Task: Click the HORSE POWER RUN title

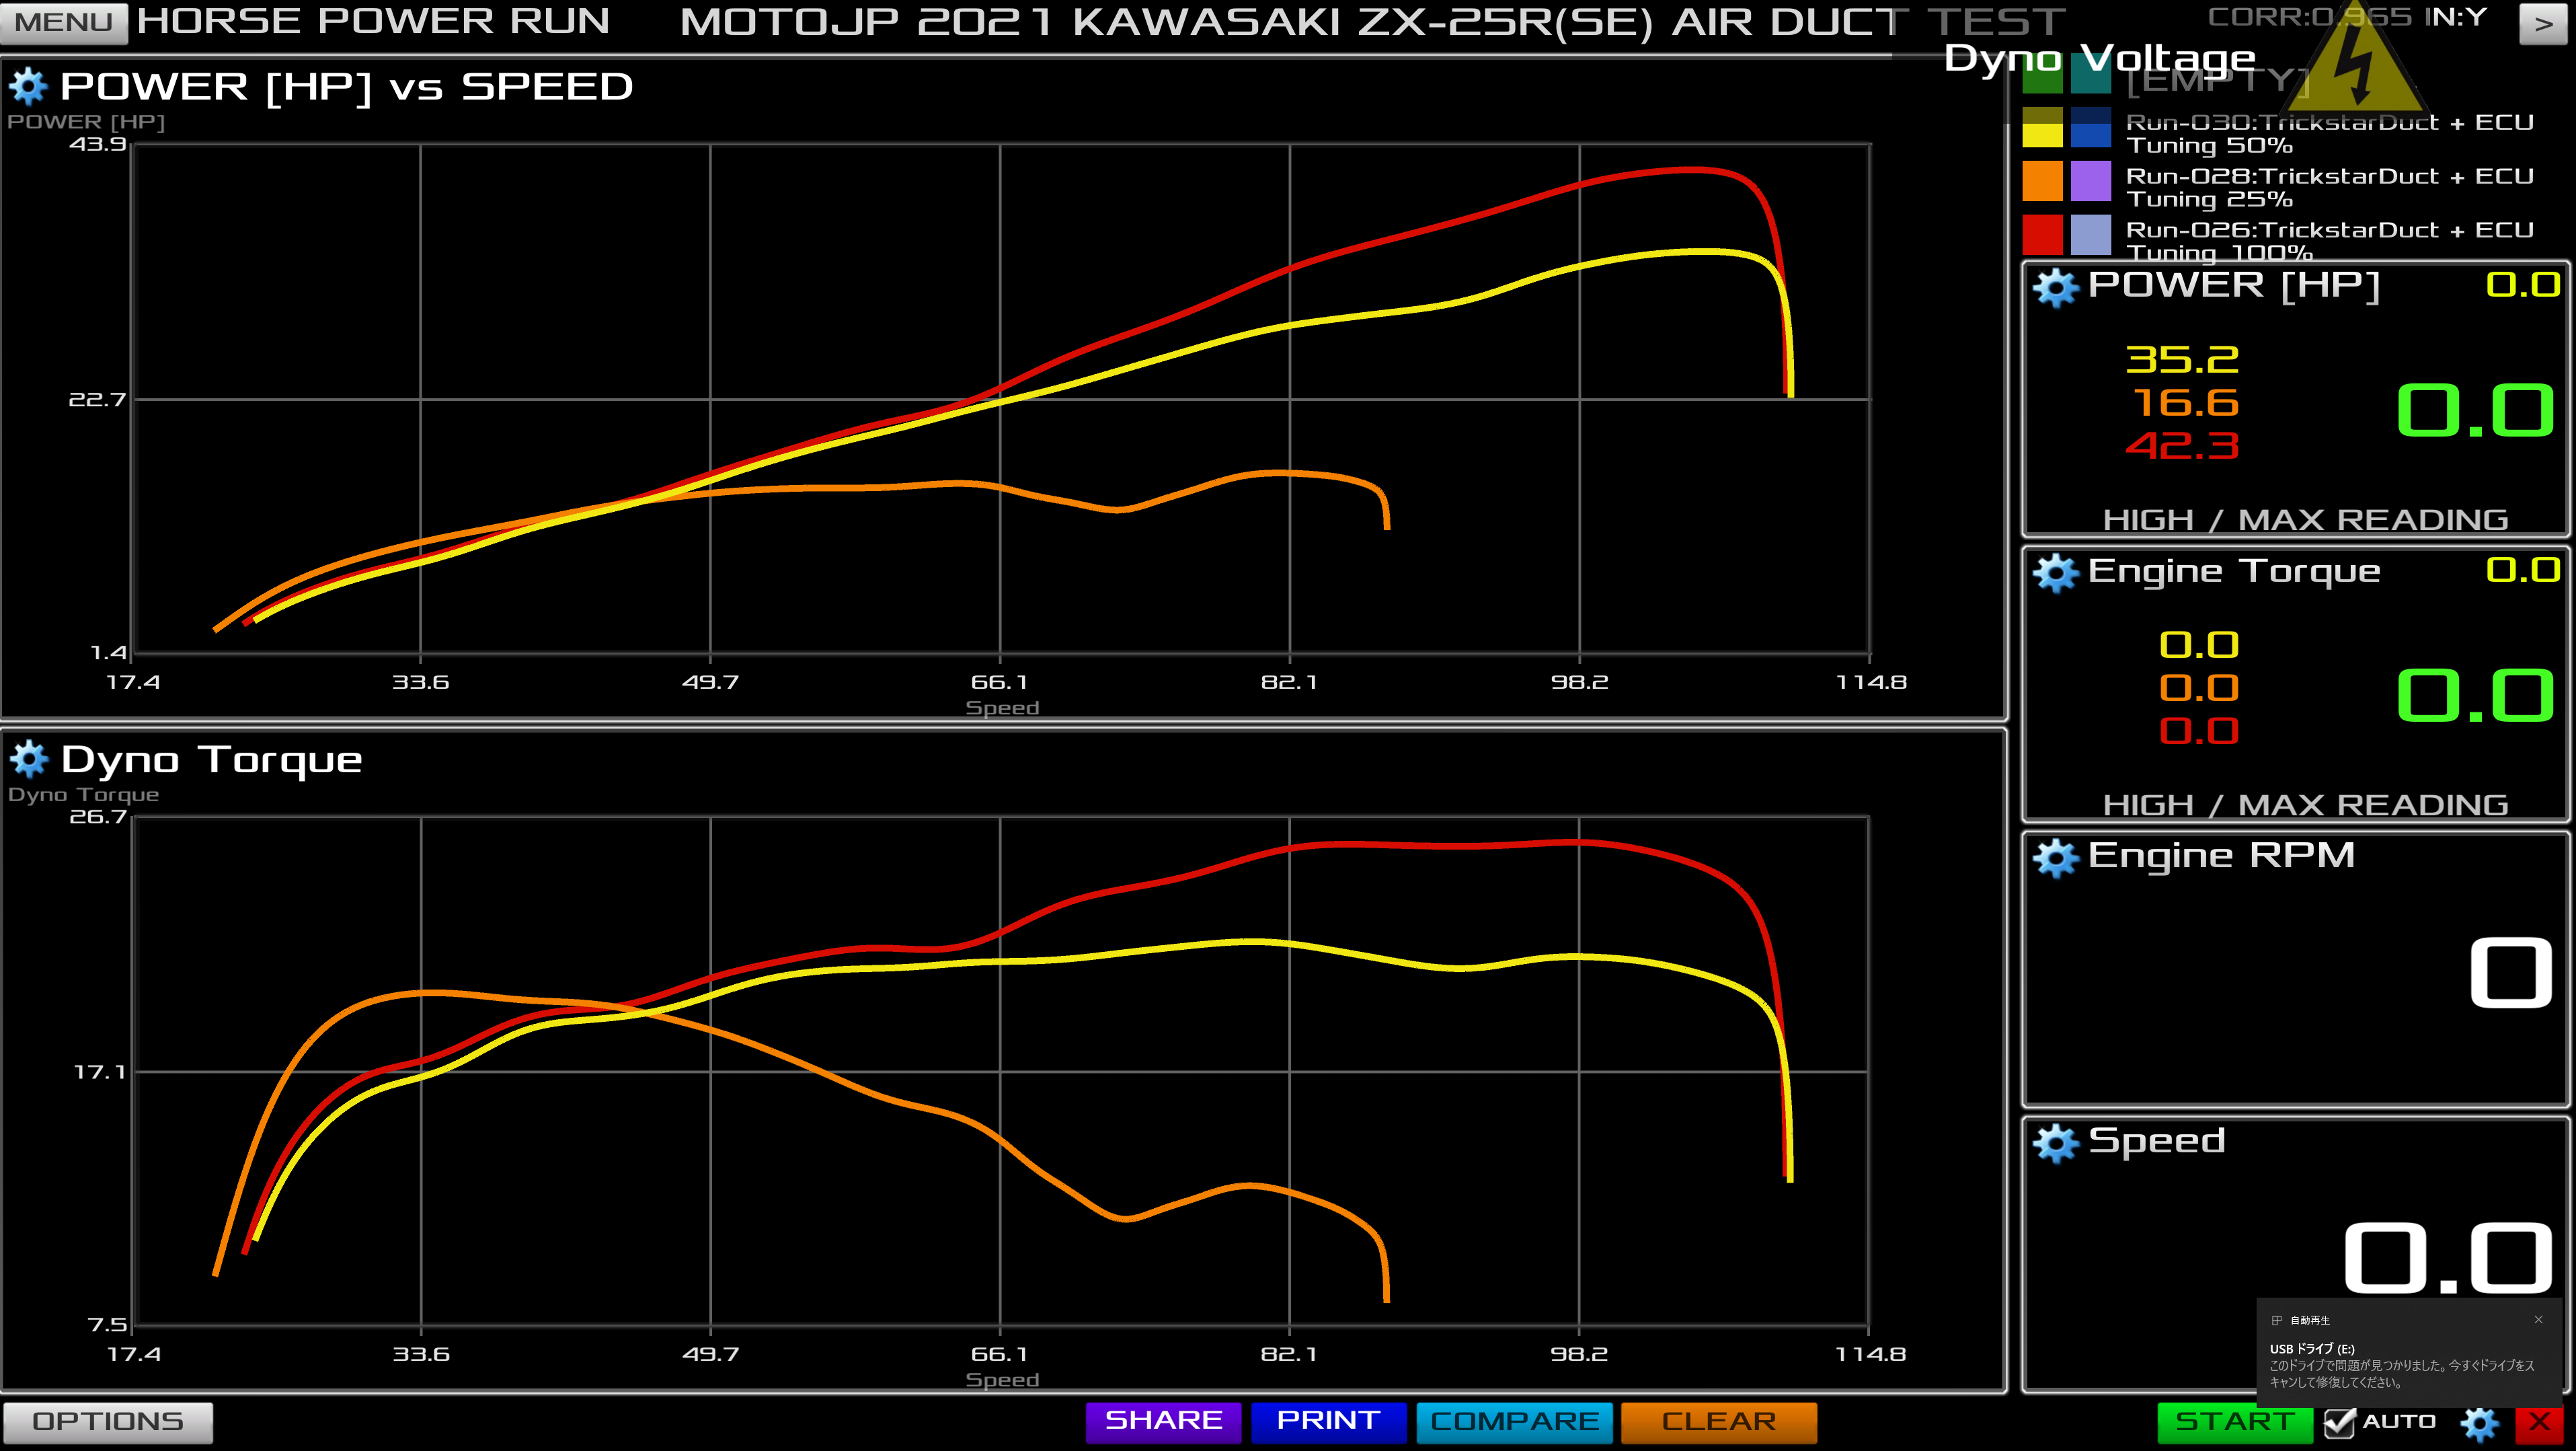Action: click(373, 22)
